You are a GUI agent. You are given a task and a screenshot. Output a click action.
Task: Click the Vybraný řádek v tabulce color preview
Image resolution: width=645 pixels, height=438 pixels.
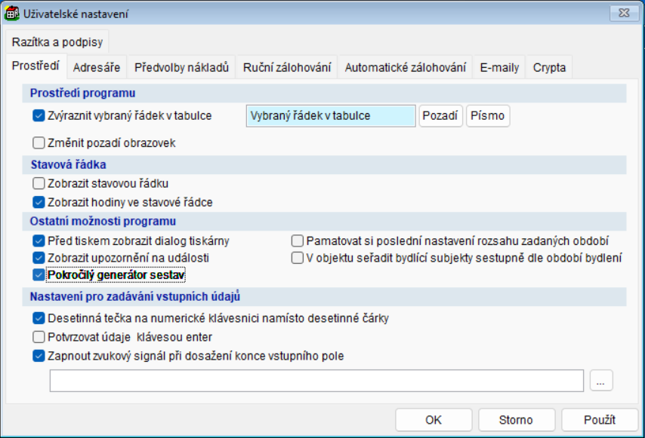pos(331,116)
